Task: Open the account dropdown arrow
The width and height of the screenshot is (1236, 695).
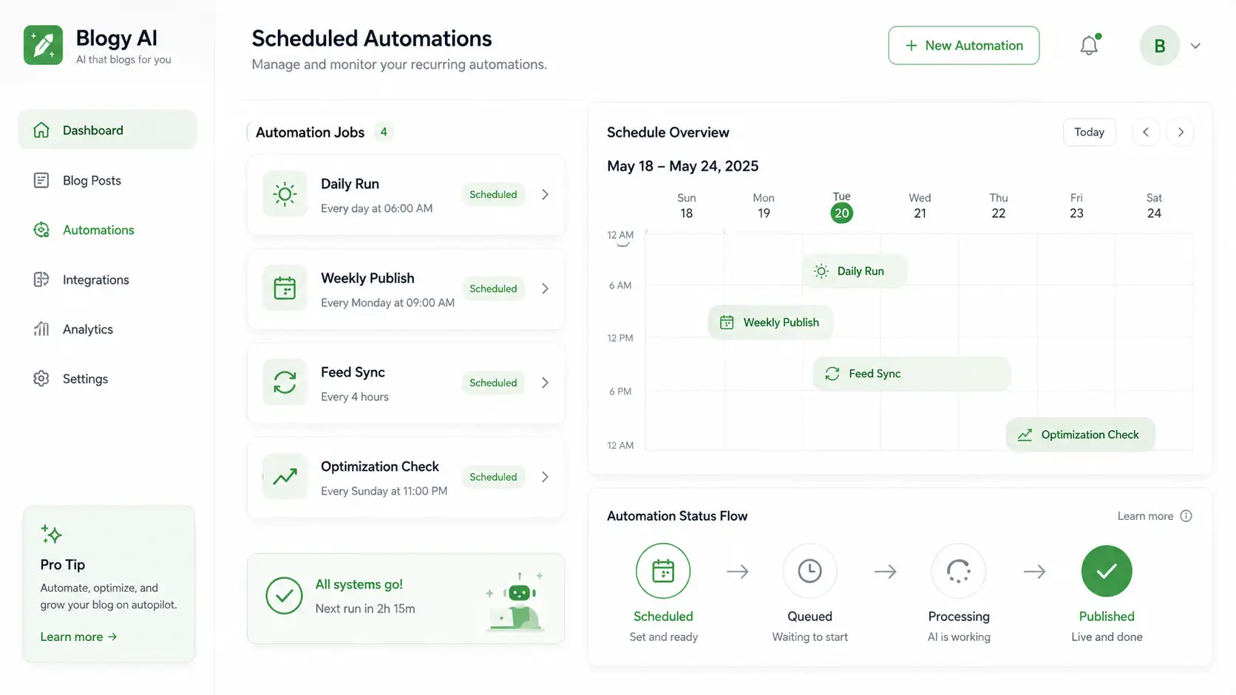Action: 1195,46
